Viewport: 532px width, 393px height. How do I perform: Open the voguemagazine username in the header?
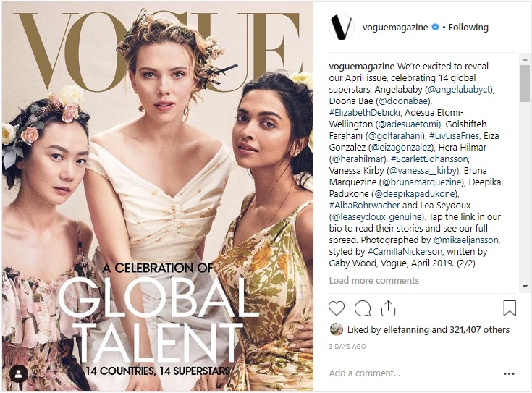[395, 28]
